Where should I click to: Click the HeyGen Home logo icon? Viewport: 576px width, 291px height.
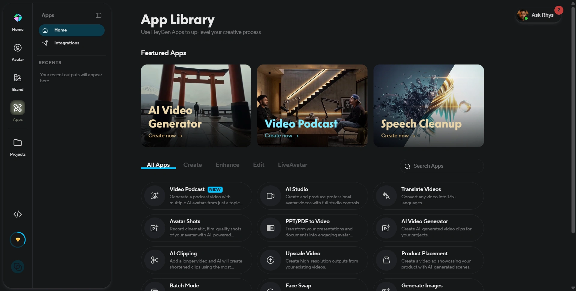click(x=18, y=18)
